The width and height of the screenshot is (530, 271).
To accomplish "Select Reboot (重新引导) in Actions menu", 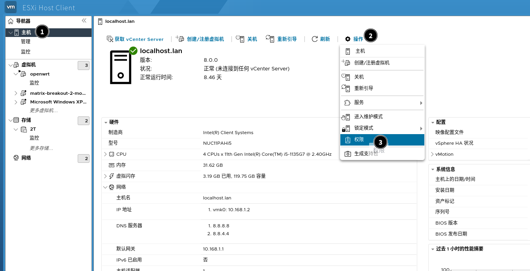I will (x=382, y=88).
